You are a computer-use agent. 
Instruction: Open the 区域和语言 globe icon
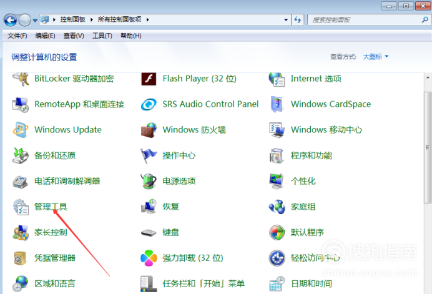21,283
